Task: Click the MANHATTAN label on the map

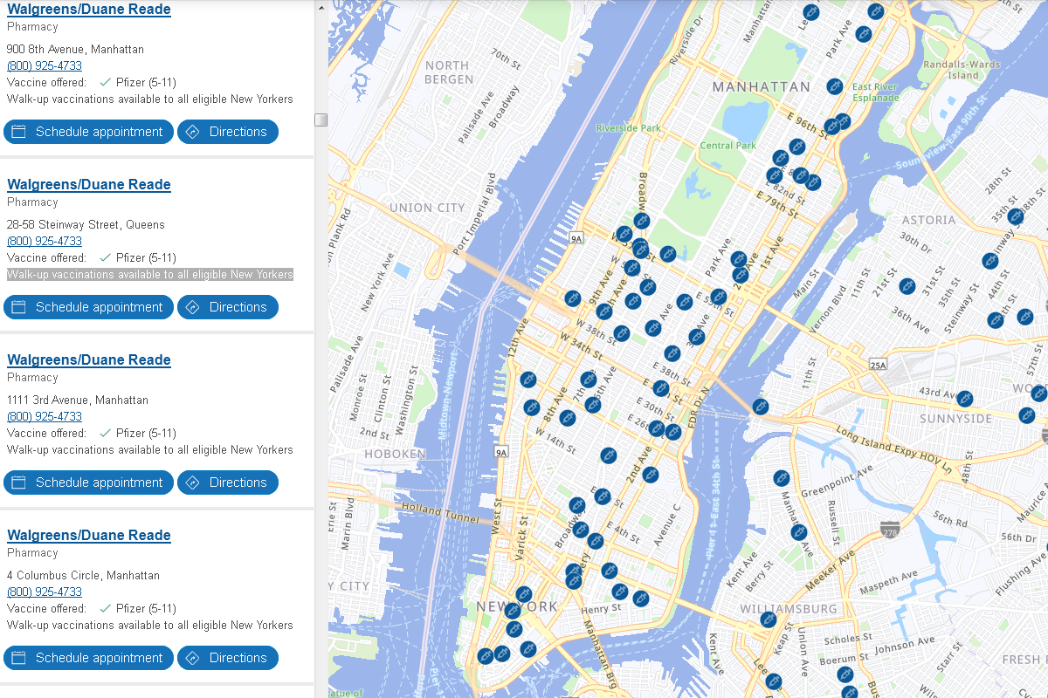Action: point(762,86)
